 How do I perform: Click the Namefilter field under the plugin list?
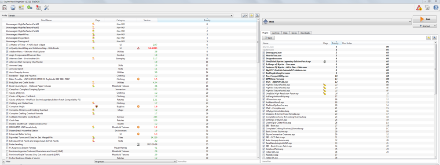pyautogui.click(x=349, y=162)
